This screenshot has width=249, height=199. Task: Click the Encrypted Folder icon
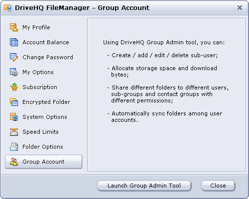click(x=14, y=102)
